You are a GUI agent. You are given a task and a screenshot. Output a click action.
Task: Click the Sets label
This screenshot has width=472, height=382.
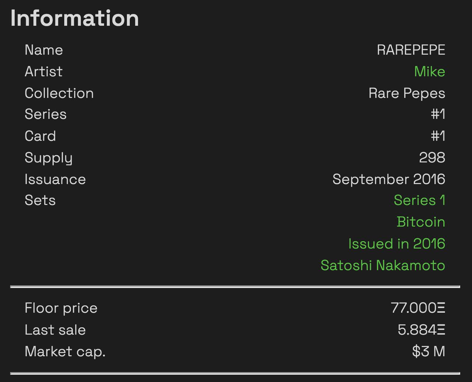click(x=40, y=200)
